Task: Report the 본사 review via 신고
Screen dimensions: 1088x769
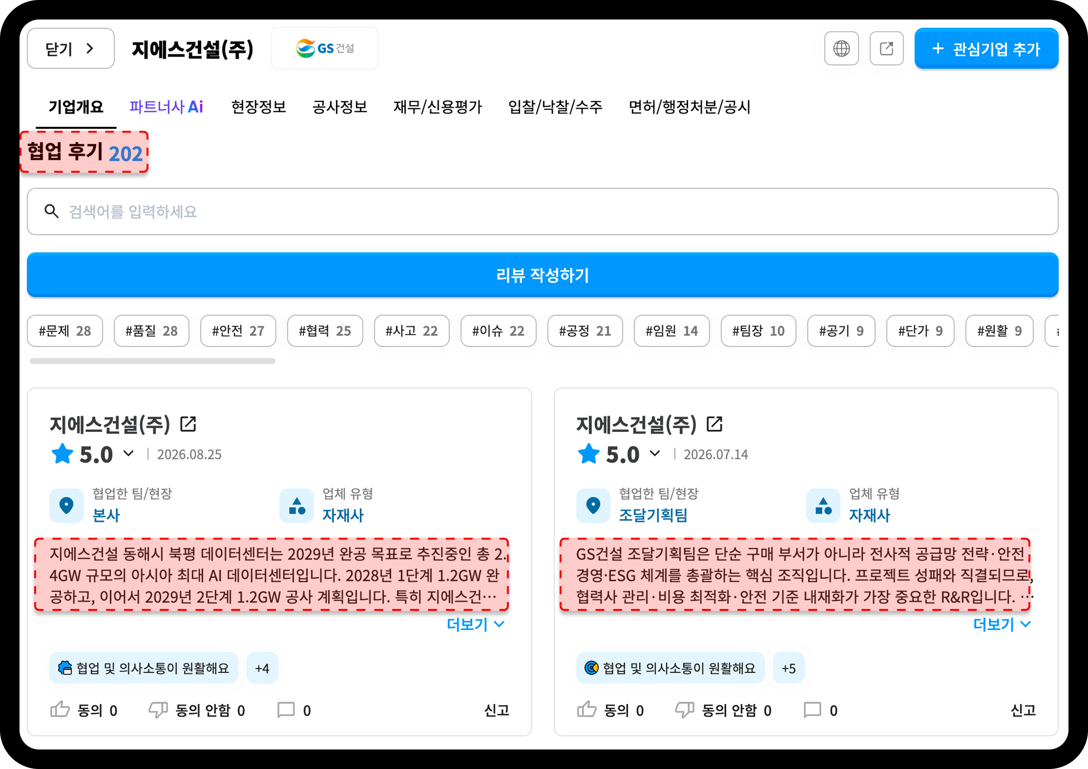Action: pos(496,710)
